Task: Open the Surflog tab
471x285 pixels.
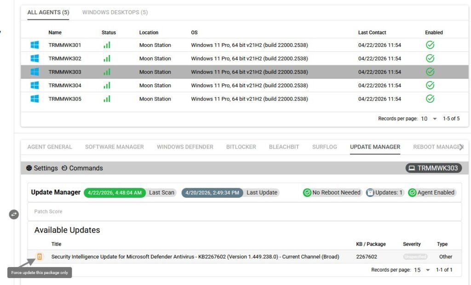Action: (325, 147)
